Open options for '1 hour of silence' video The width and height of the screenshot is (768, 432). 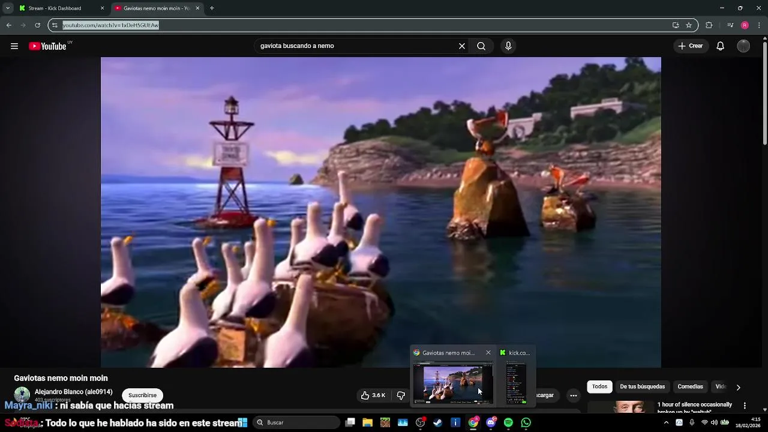(x=745, y=406)
